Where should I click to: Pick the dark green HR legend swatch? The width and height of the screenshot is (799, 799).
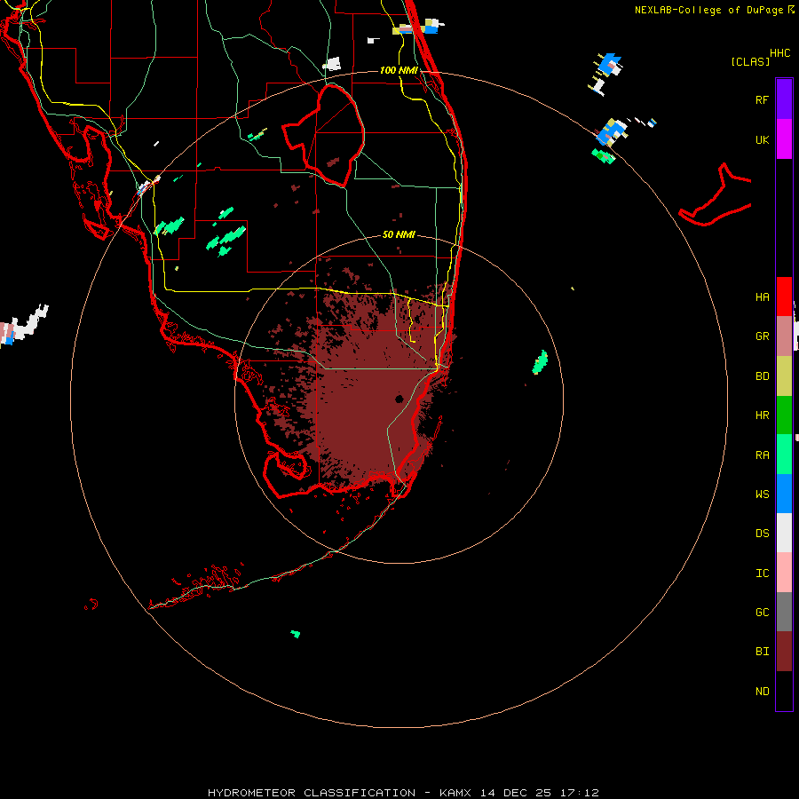click(x=784, y=415)
